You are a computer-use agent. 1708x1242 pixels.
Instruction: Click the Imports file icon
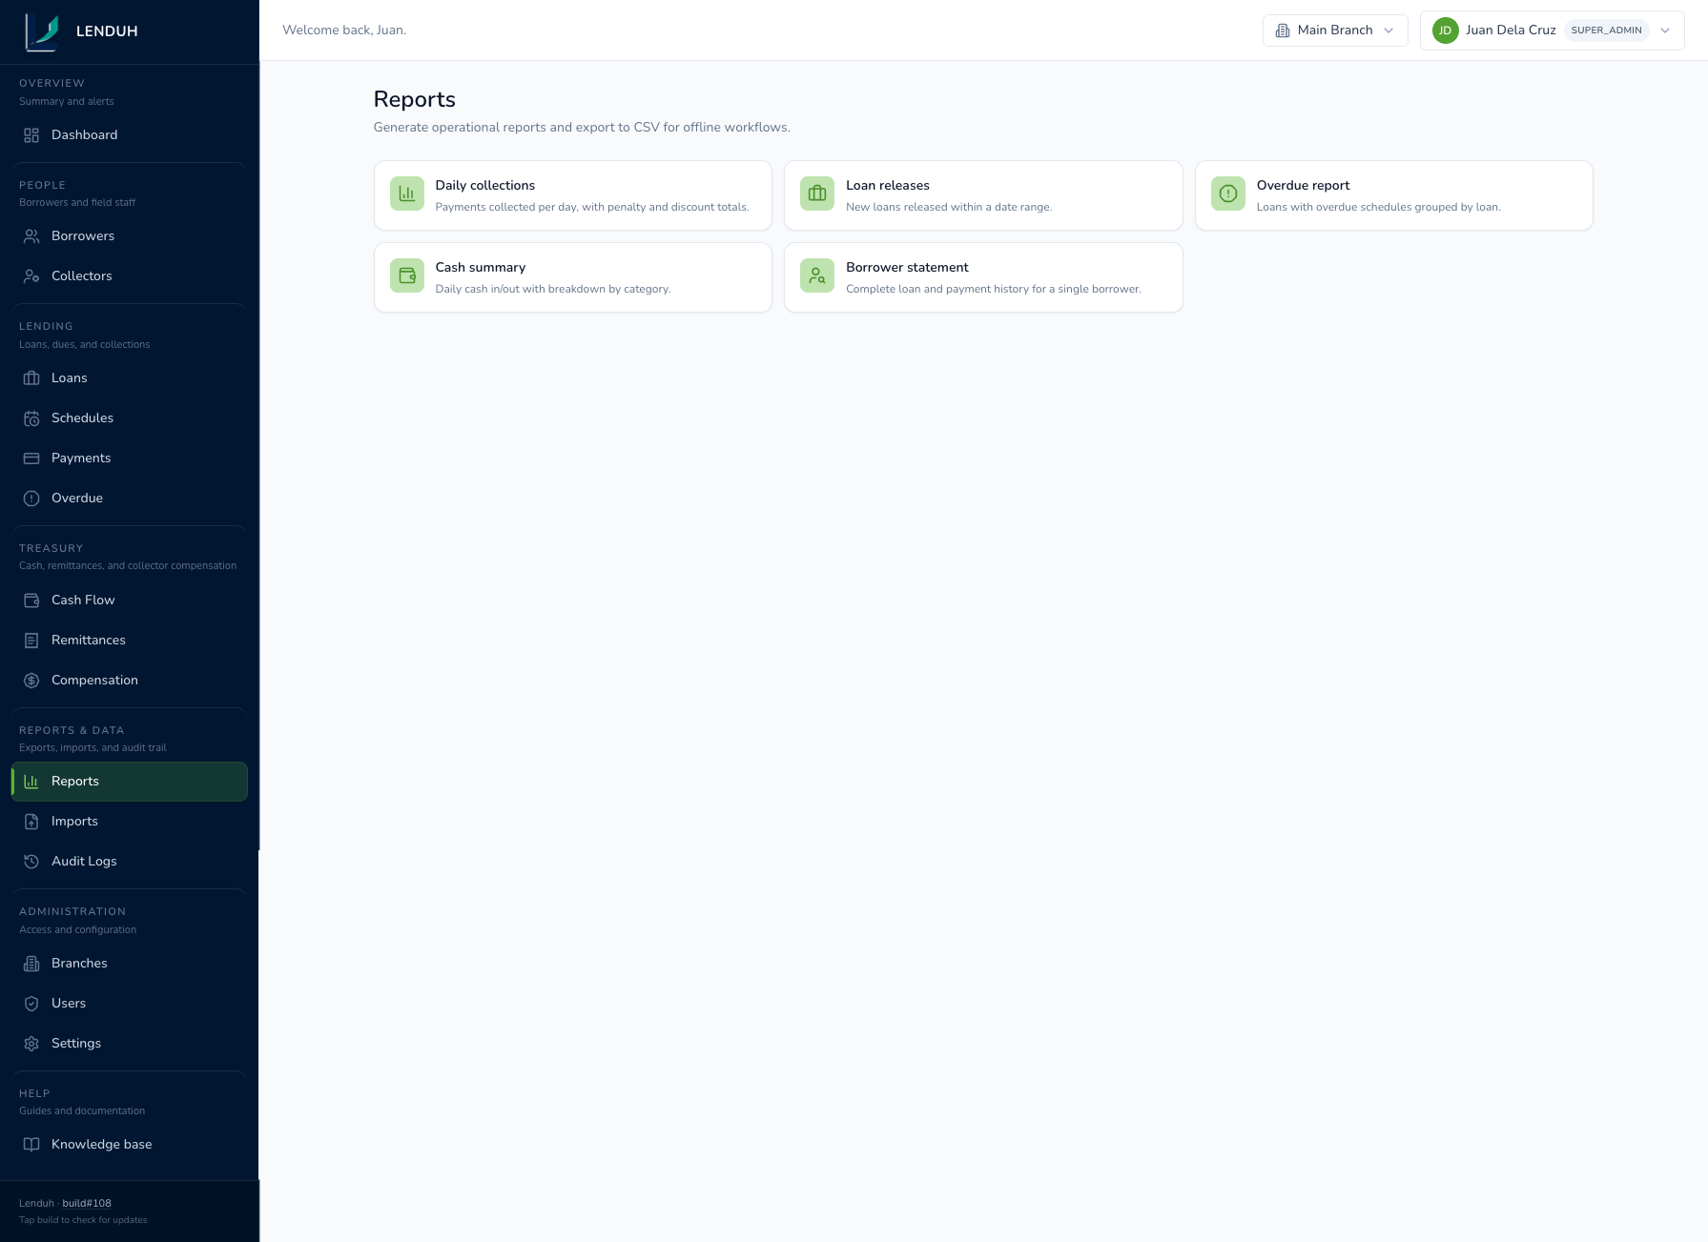point(31,822)
